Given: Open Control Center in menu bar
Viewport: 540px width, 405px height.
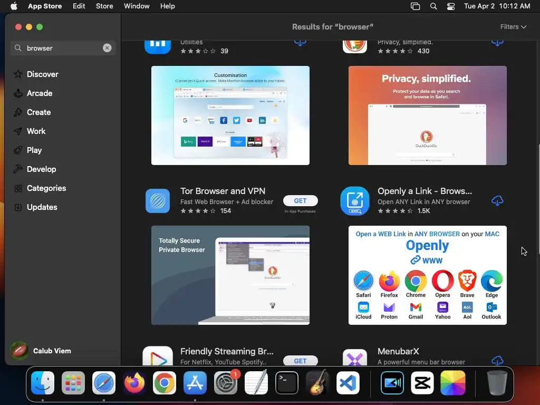Looking at the screenshot, I should tap(451, 6).
